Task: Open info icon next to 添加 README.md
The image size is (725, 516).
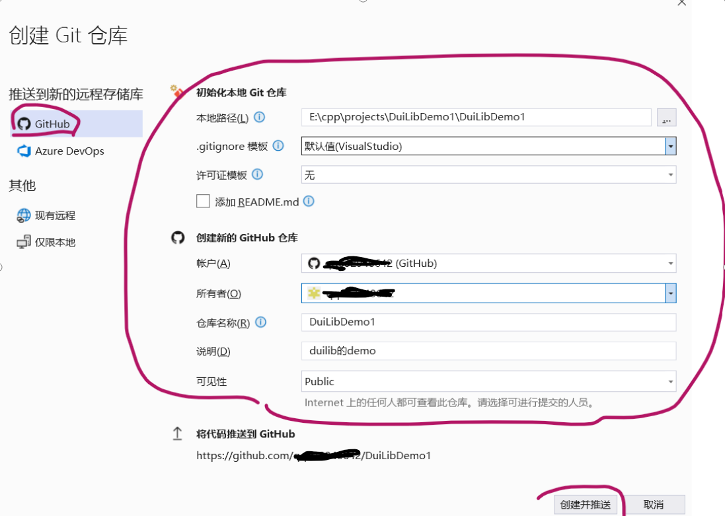Action: [309, 201]
